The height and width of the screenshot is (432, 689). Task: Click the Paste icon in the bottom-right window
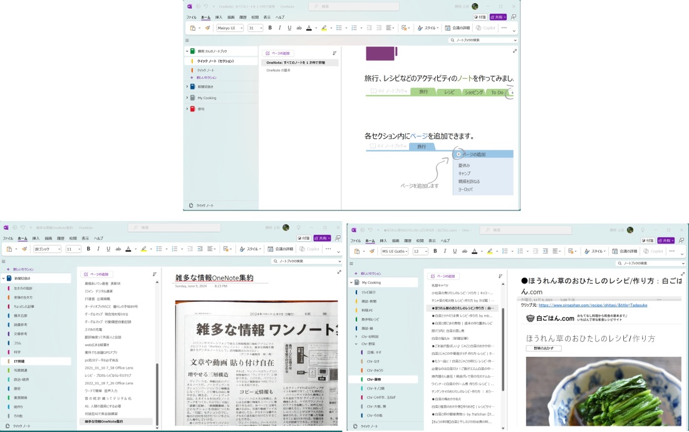coord(357,251)
